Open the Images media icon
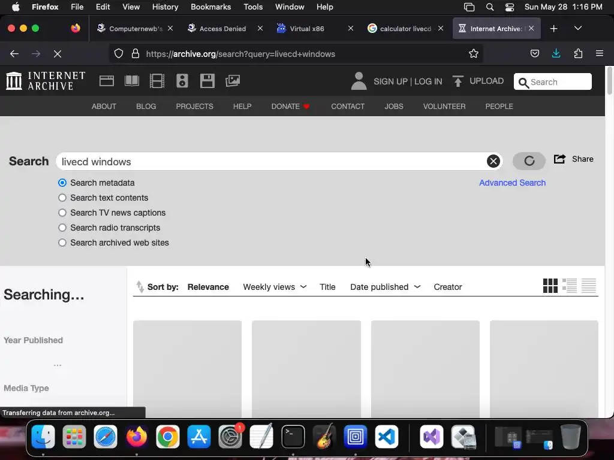The width and height of the screenshot is (614, 460). (x=233, y=81)
